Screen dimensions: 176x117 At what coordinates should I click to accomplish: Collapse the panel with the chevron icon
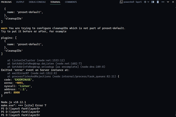[x=168, y=2]
